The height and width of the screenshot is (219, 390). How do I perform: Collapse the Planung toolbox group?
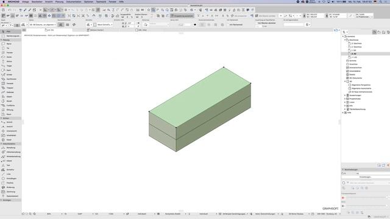coord(1,40)
